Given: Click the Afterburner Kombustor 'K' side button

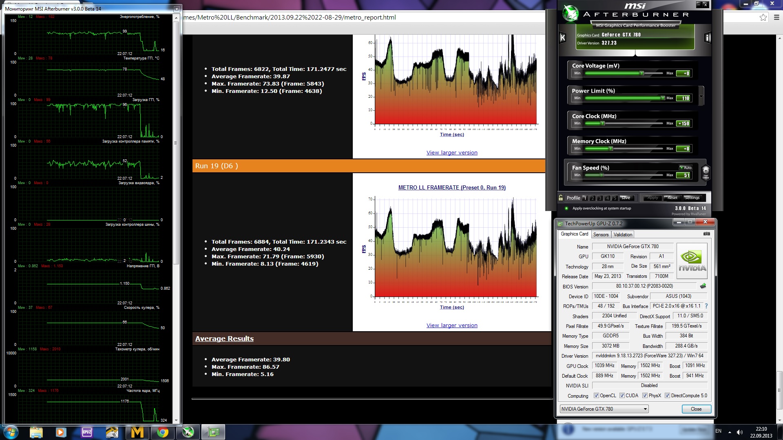Looking at the screenshot, I should pyautogui.click(x=563, y=38).
